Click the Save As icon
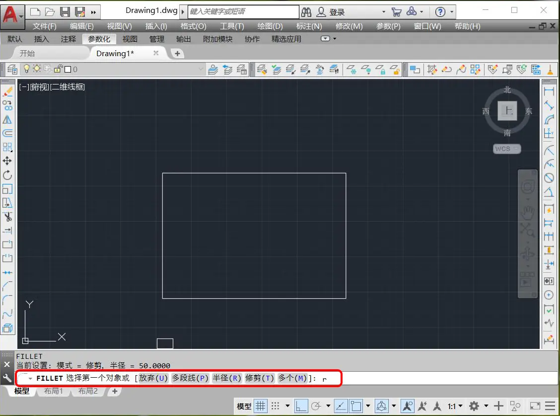Screen dimensions: 560x416 pos(80,12)
